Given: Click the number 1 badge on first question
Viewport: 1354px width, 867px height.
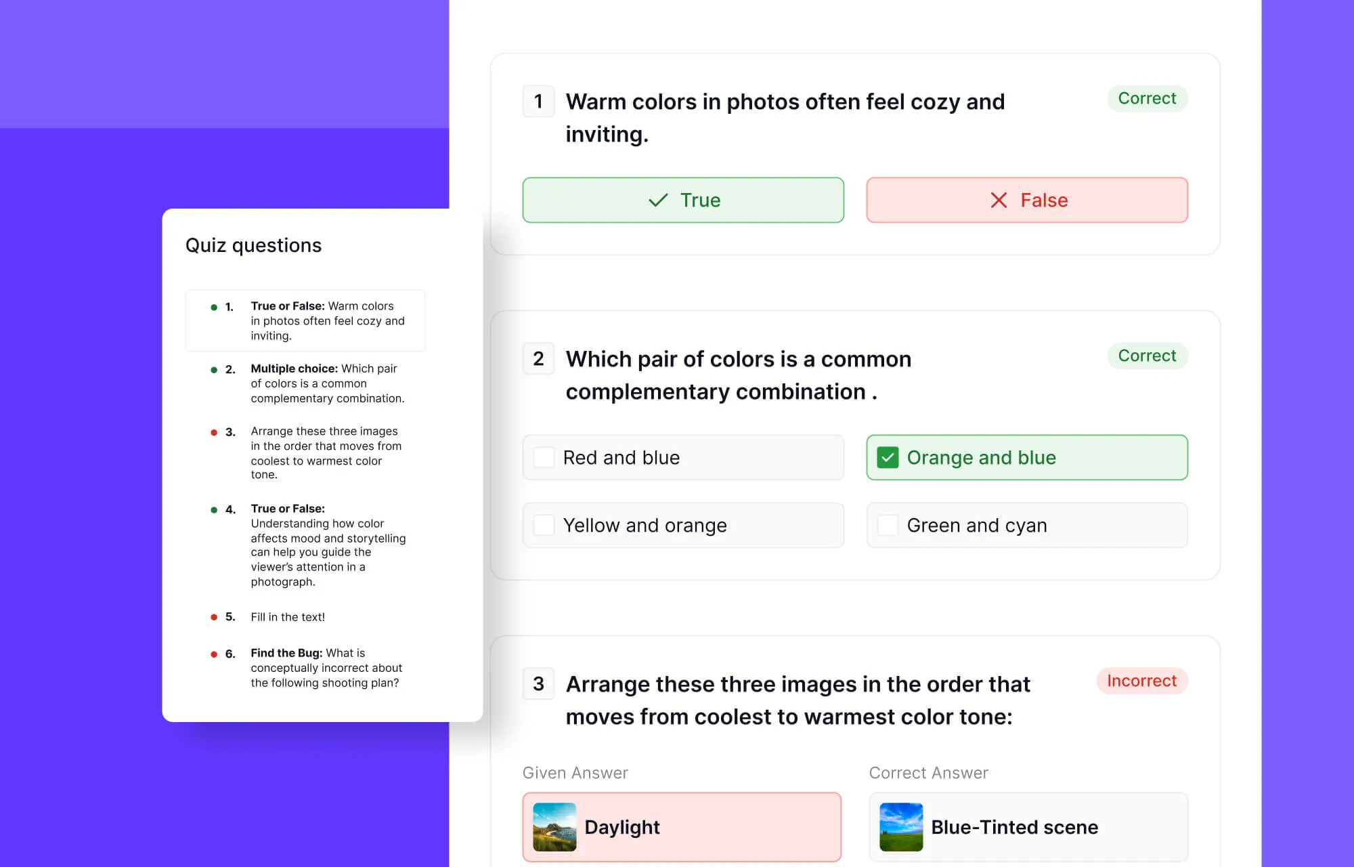Looking at the screenshot, I should pyautogui.click(x=538, y=102).
